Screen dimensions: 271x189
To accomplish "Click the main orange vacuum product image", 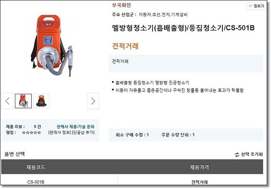I will (52, 46).
